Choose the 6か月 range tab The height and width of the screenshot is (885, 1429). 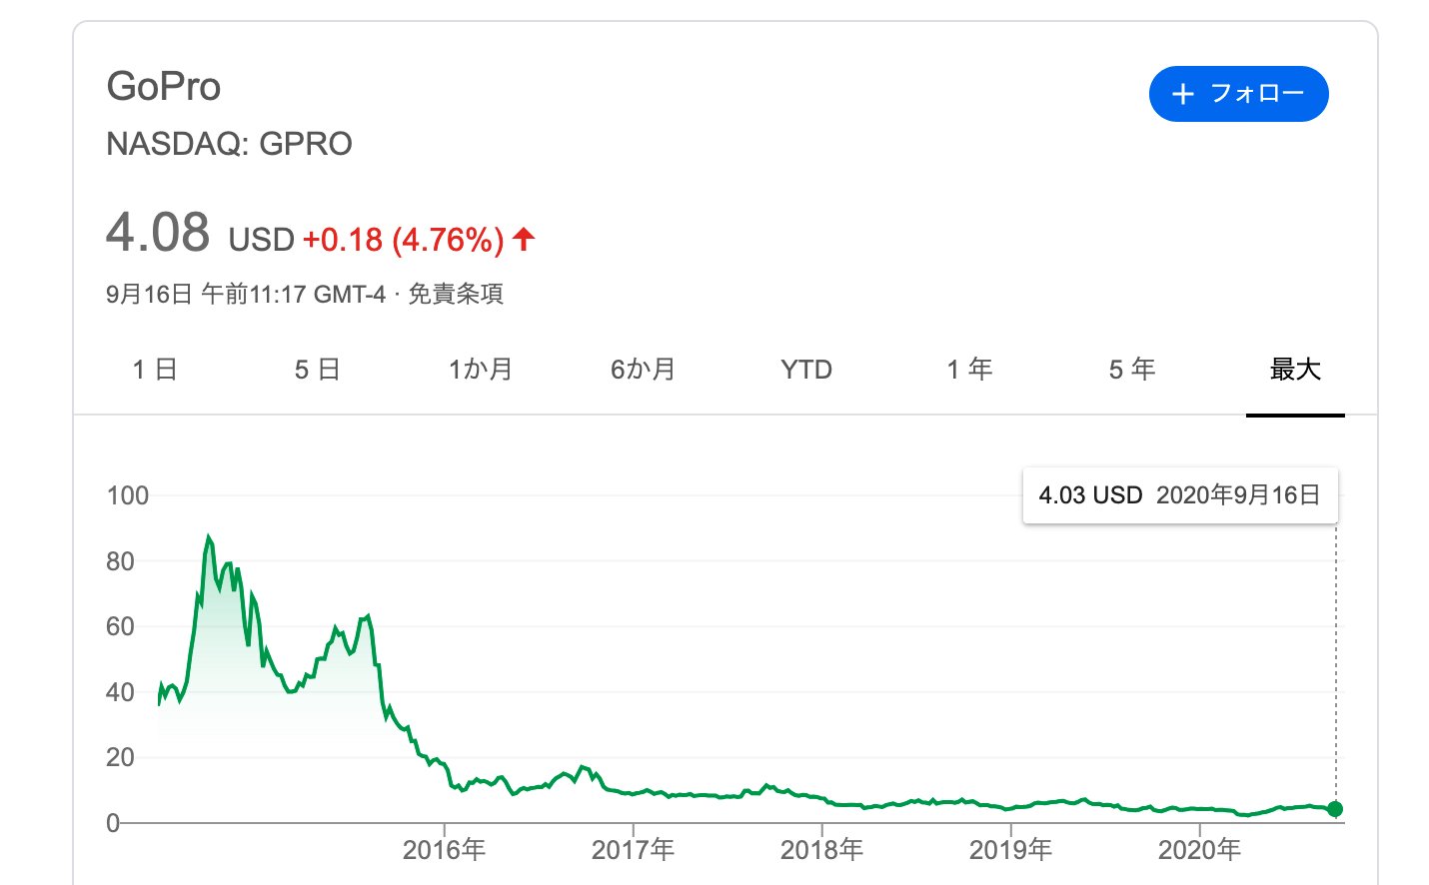point(643,370)
